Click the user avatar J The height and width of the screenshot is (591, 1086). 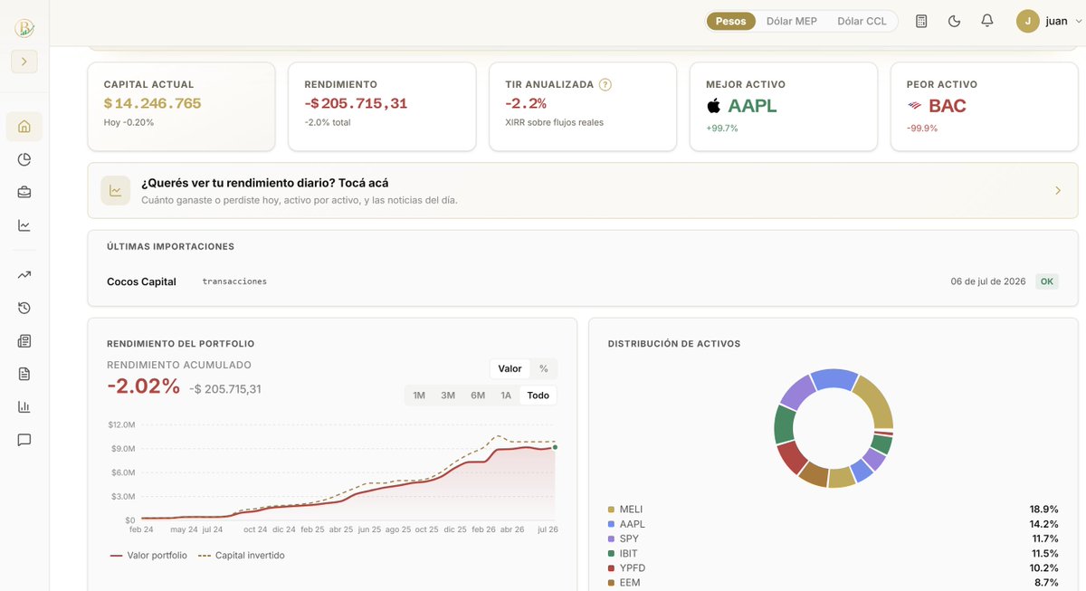click(x=1027, y=21)
